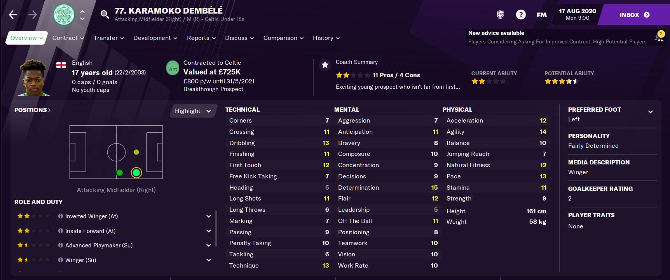Open the advice notifications icon

pos(659,37)
